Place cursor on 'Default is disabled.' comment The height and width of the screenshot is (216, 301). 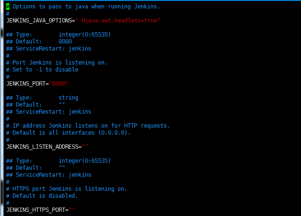45,196
